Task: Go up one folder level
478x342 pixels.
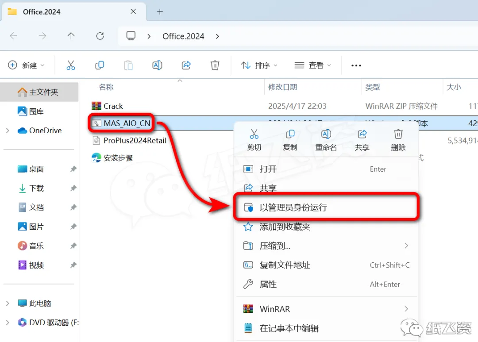Action: [x=71, y=36]
